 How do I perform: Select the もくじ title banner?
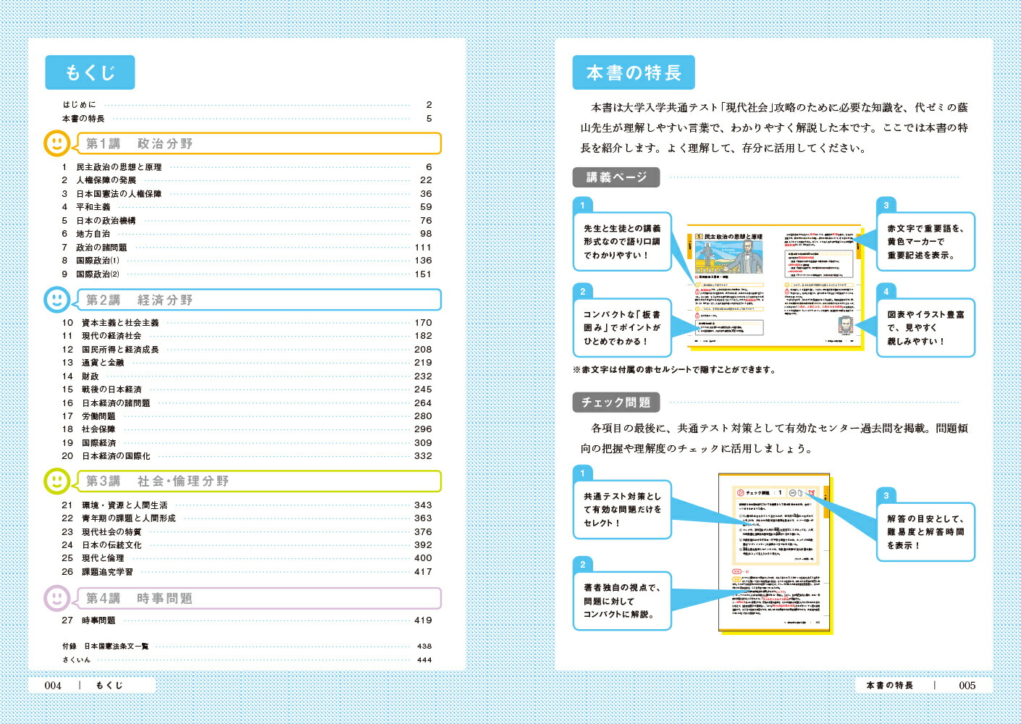point(90,72)
